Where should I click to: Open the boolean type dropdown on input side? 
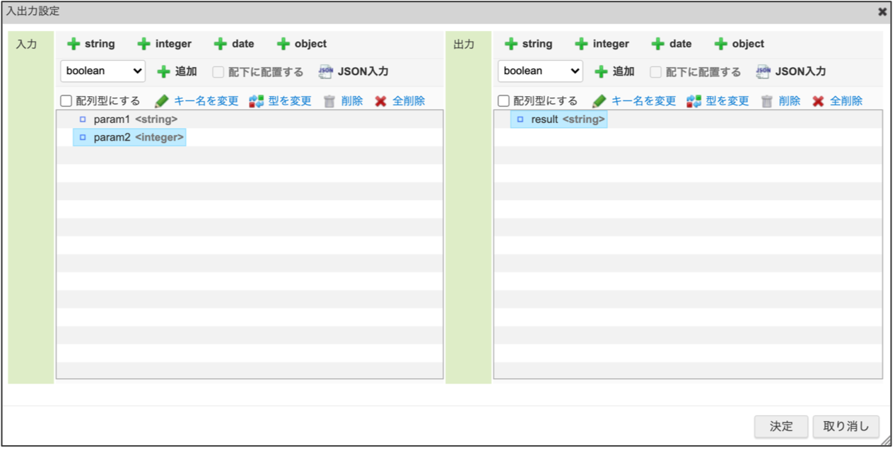click(103, 71)
